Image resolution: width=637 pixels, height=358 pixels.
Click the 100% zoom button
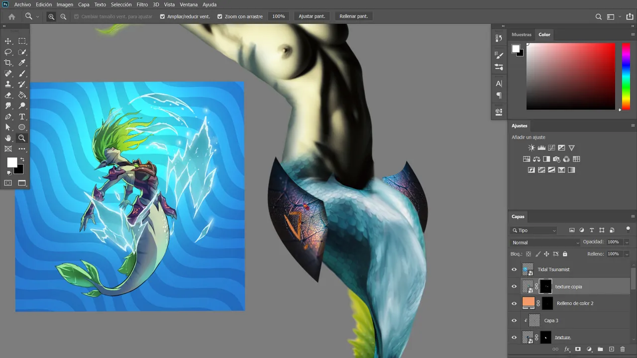tap(279, 16)
